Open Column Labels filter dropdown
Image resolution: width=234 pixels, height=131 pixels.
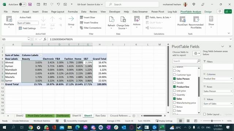click(x=41, y=55)
